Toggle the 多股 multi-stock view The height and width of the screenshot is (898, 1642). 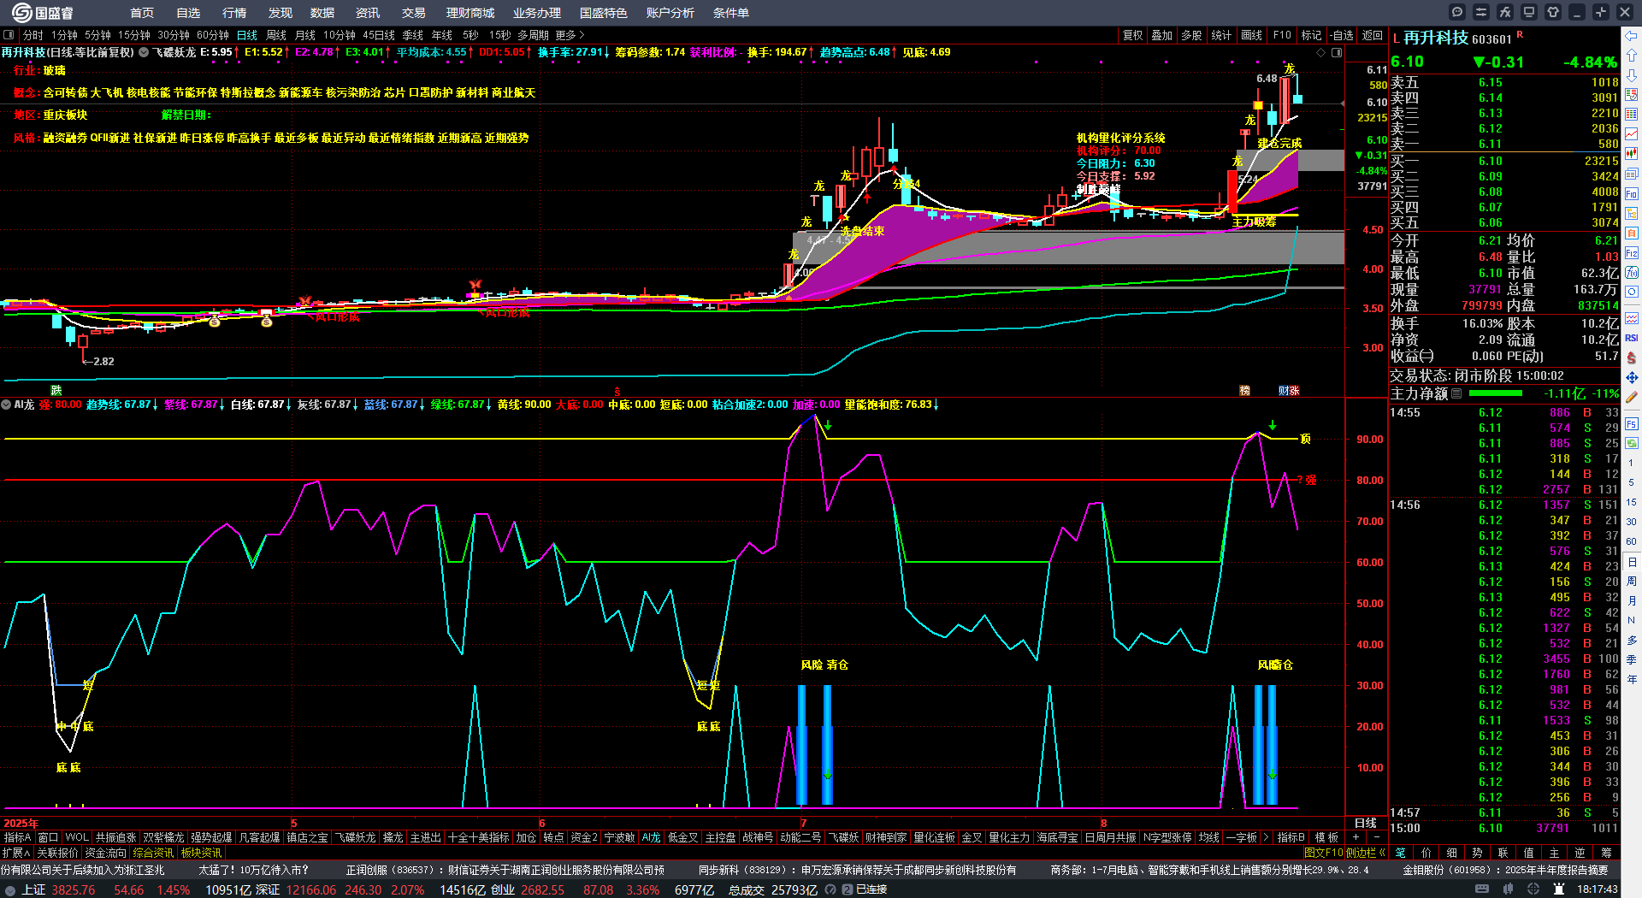(1191, 35)
